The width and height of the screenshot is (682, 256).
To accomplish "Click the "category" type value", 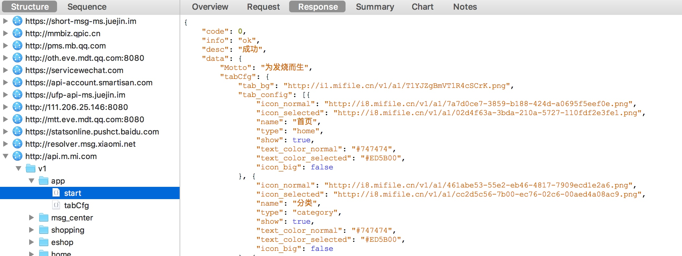I will click(x=315, y=212).
